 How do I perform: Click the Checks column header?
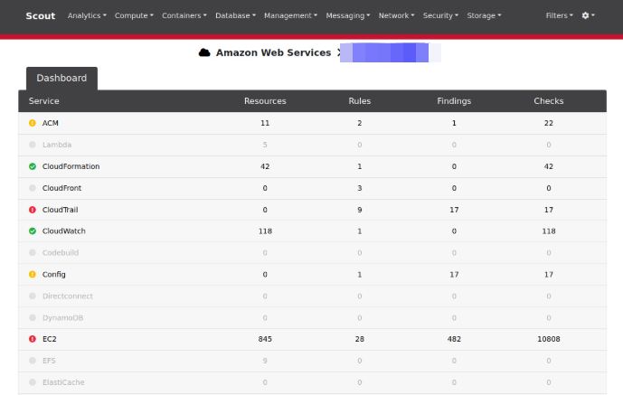click(549, 101)
